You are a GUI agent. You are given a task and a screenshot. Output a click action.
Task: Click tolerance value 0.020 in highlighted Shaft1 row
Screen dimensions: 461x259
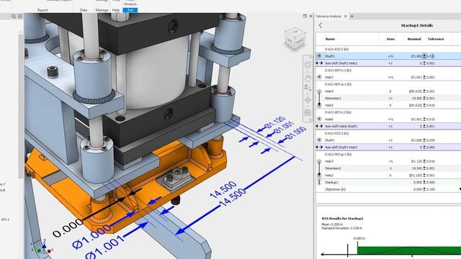click(x=431, y=56)
